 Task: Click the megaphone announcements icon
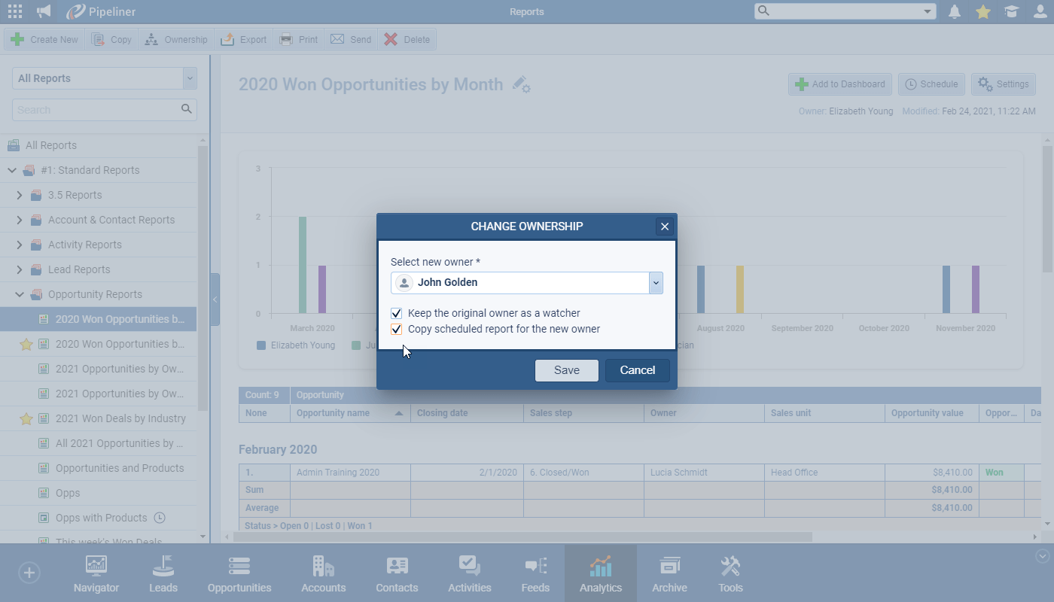coord(44,11)
